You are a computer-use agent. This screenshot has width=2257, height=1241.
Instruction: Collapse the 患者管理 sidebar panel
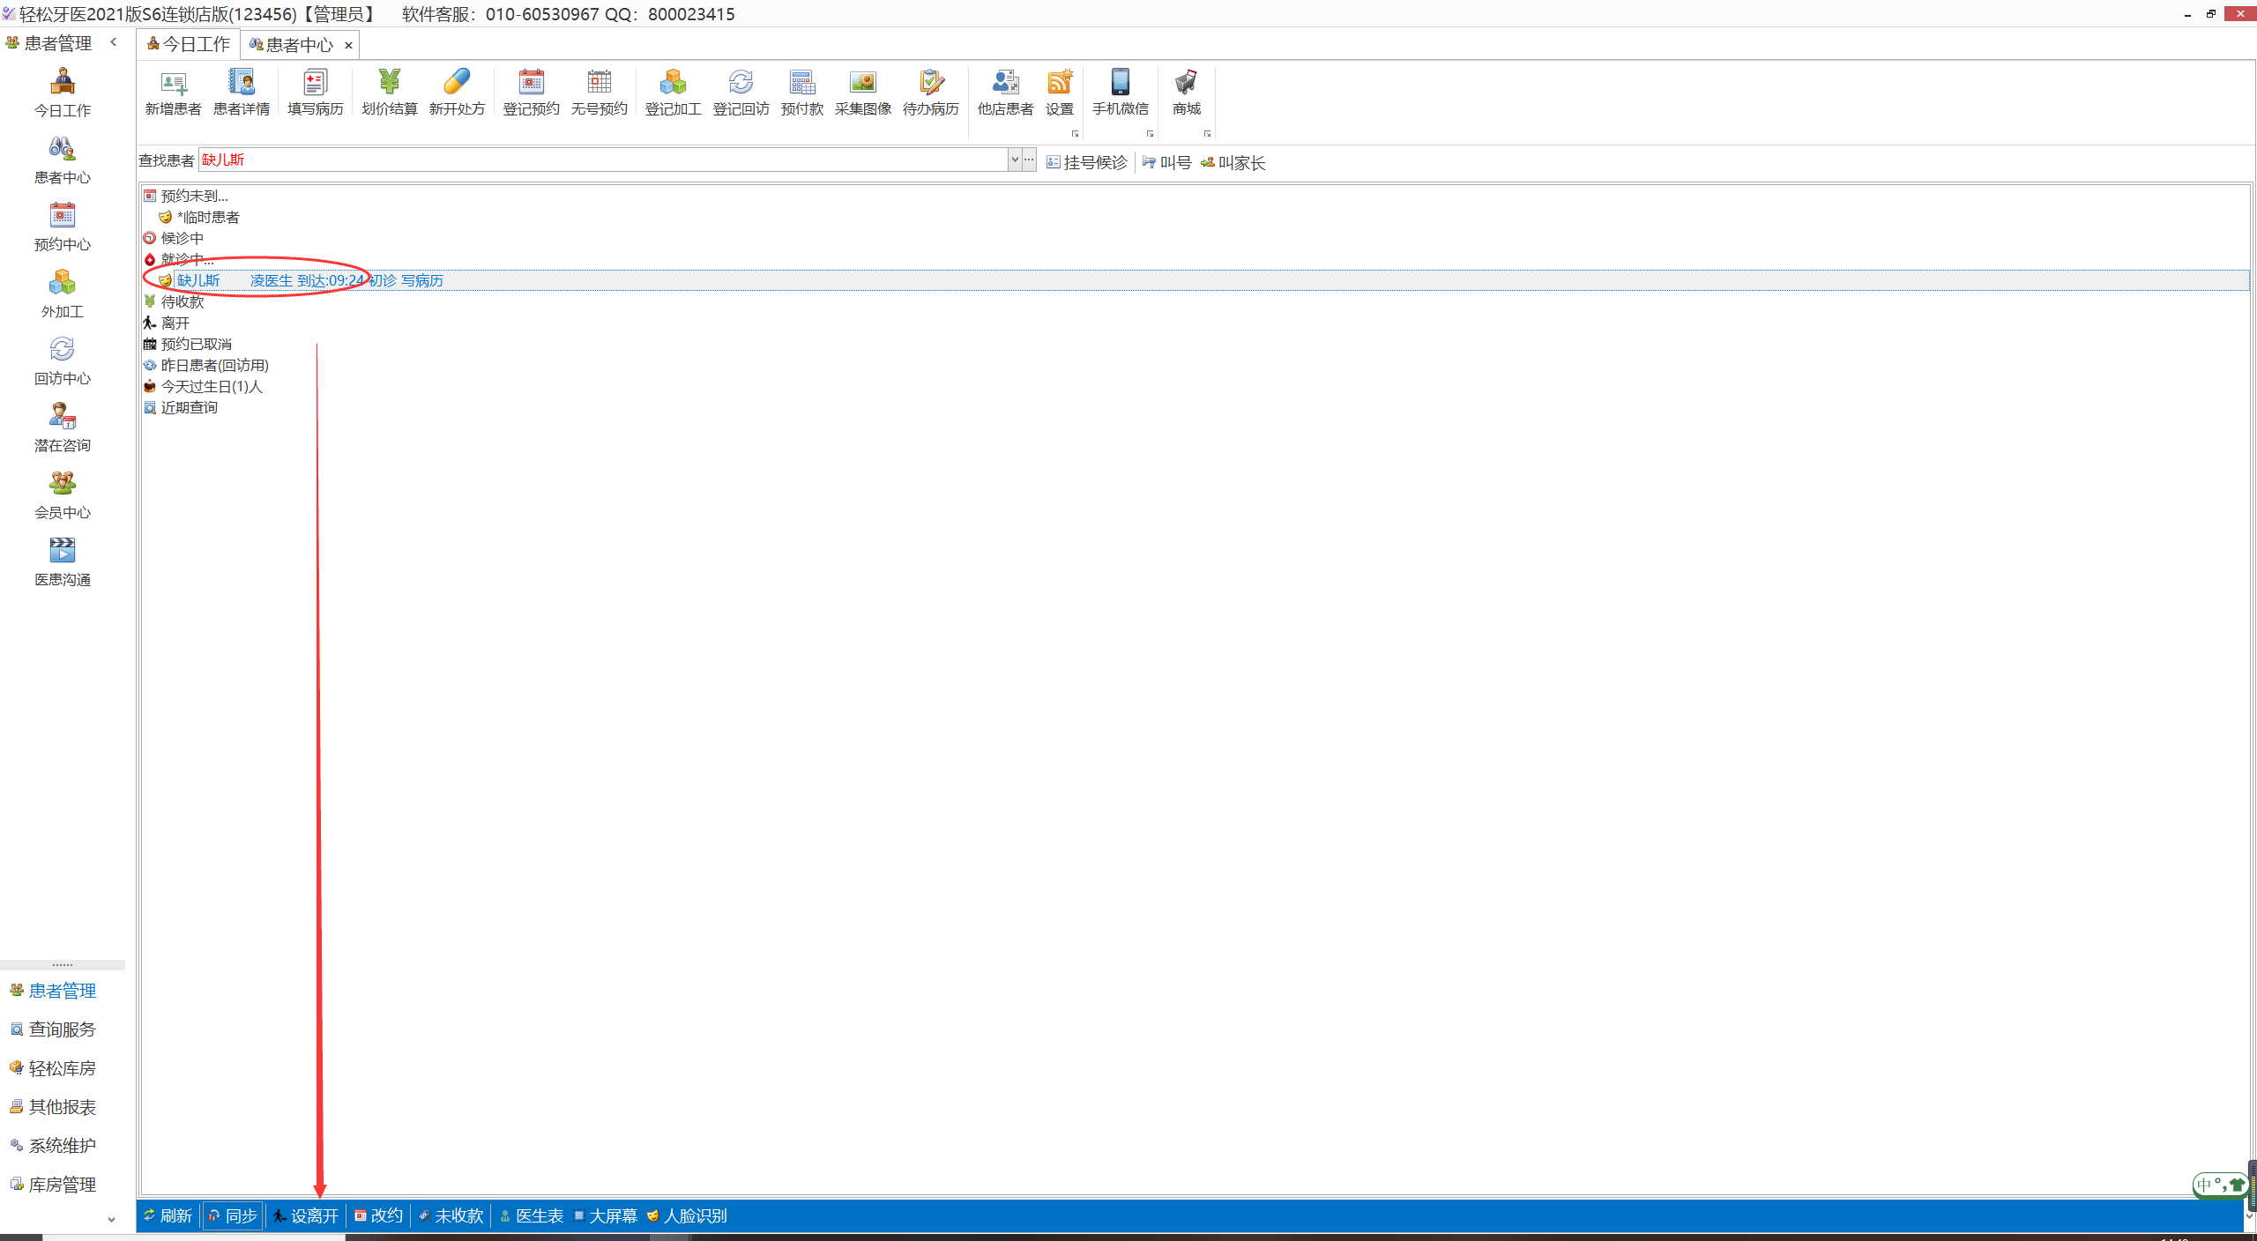coord(113,42)
